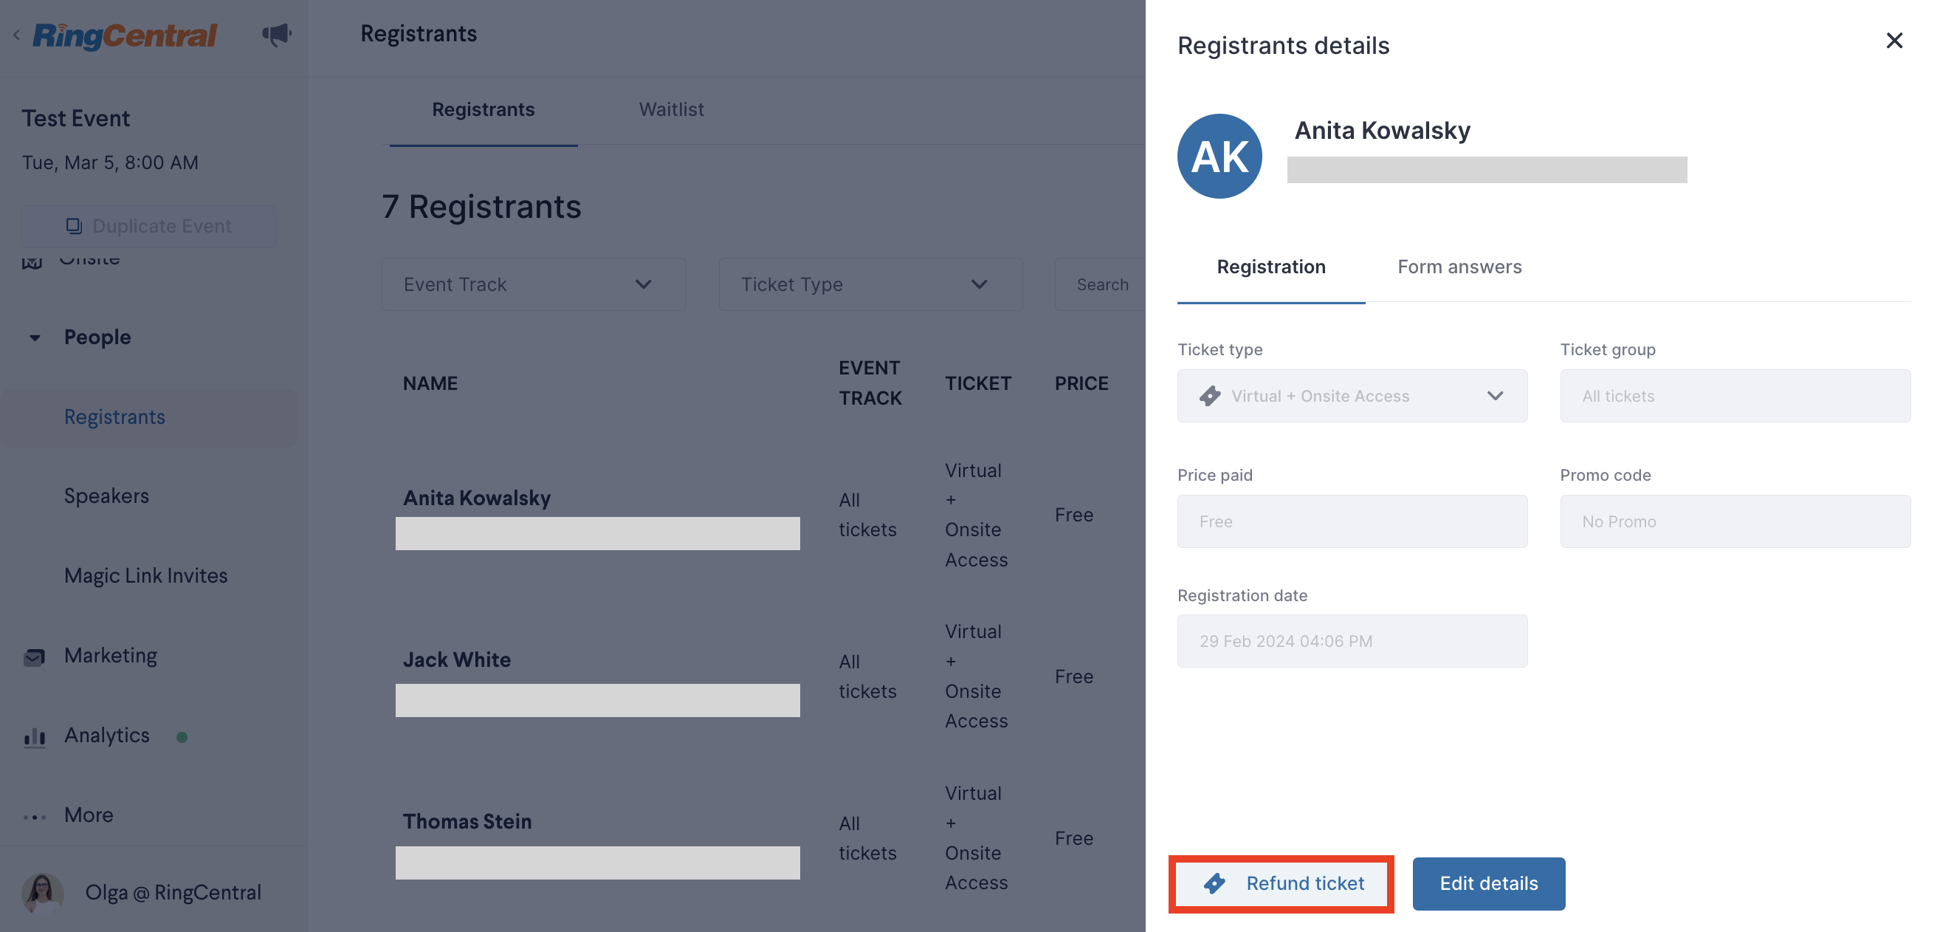The width and height of the screenshot is (1937, 932).
Task: Click the Marketing envelope icon
Action: point(34,657)
